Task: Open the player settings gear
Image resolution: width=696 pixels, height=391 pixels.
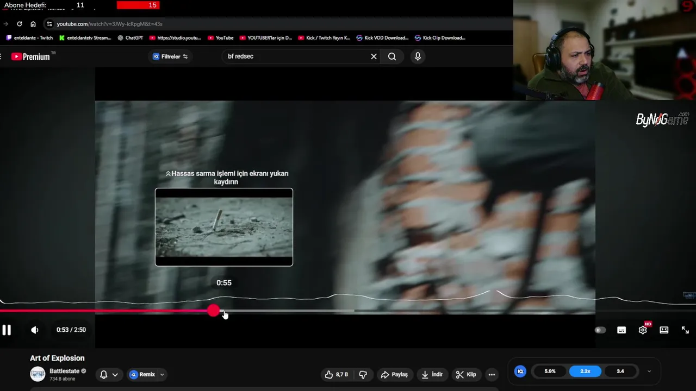Action: (643, 330)
